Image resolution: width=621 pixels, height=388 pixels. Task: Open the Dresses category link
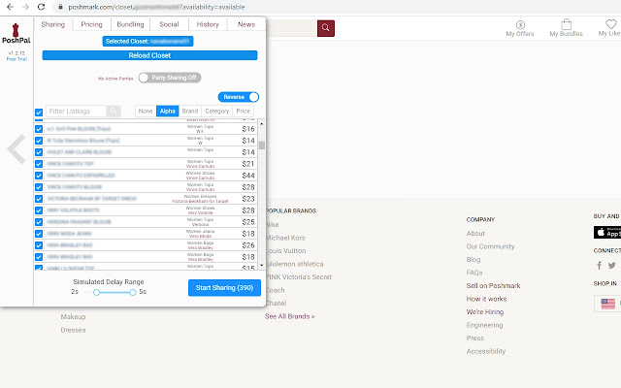pos(73,330)
